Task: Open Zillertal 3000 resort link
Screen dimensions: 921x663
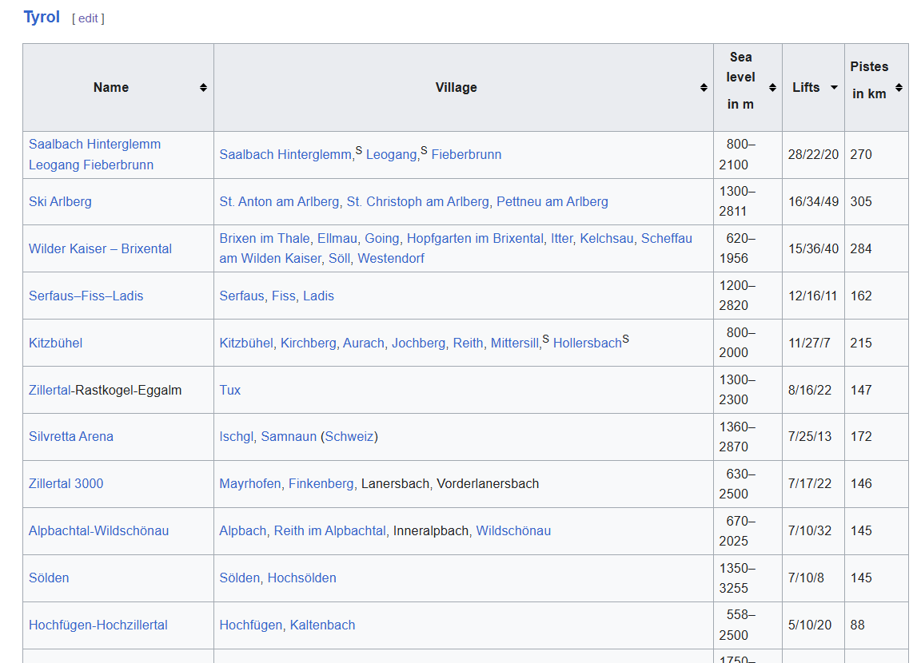Action: click(x=66, y=483)
